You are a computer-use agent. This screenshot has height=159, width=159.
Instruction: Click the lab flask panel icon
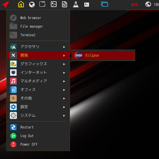point(76,4)
